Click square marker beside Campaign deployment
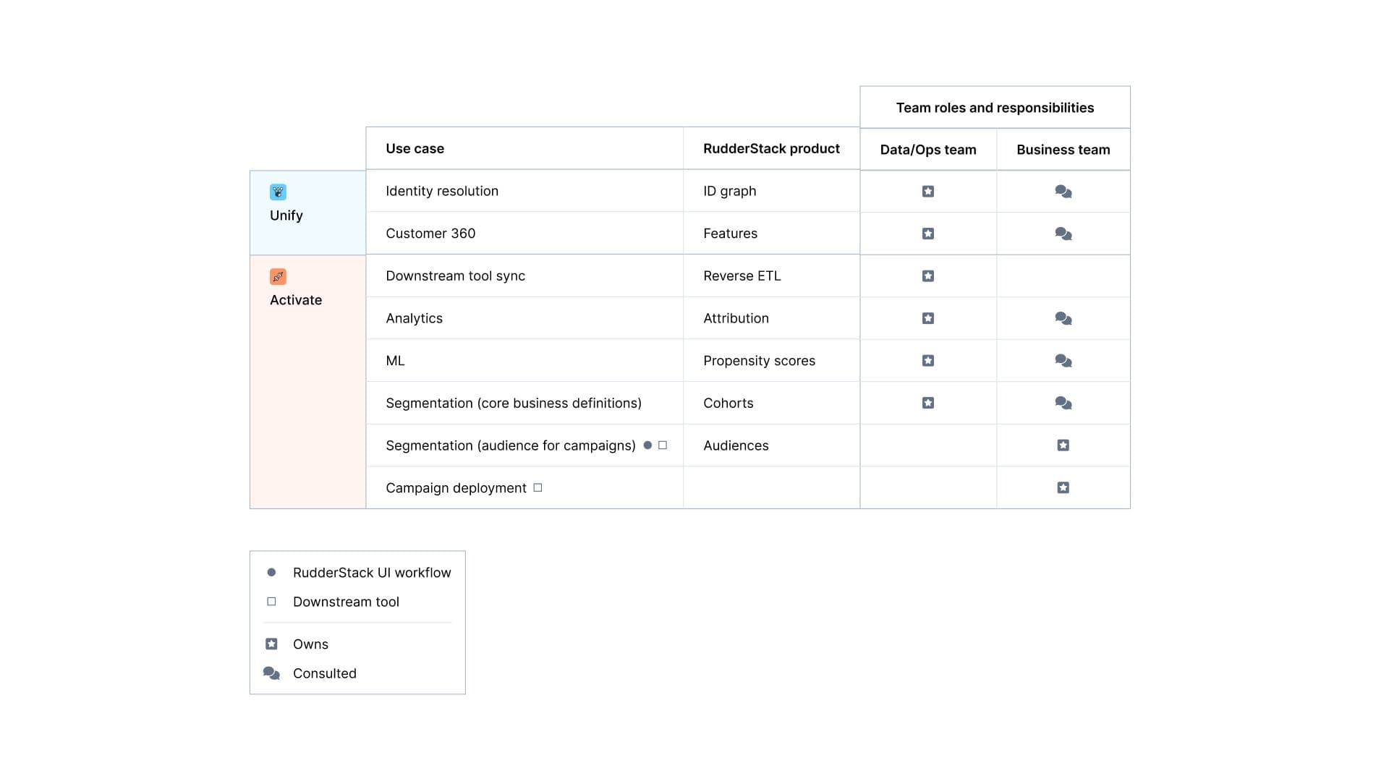 (x=538, y=488)
